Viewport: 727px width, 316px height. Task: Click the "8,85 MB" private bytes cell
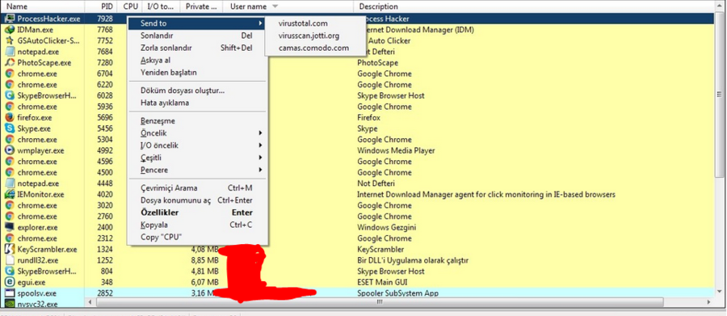pyautogui.click(x=204, y=260)
